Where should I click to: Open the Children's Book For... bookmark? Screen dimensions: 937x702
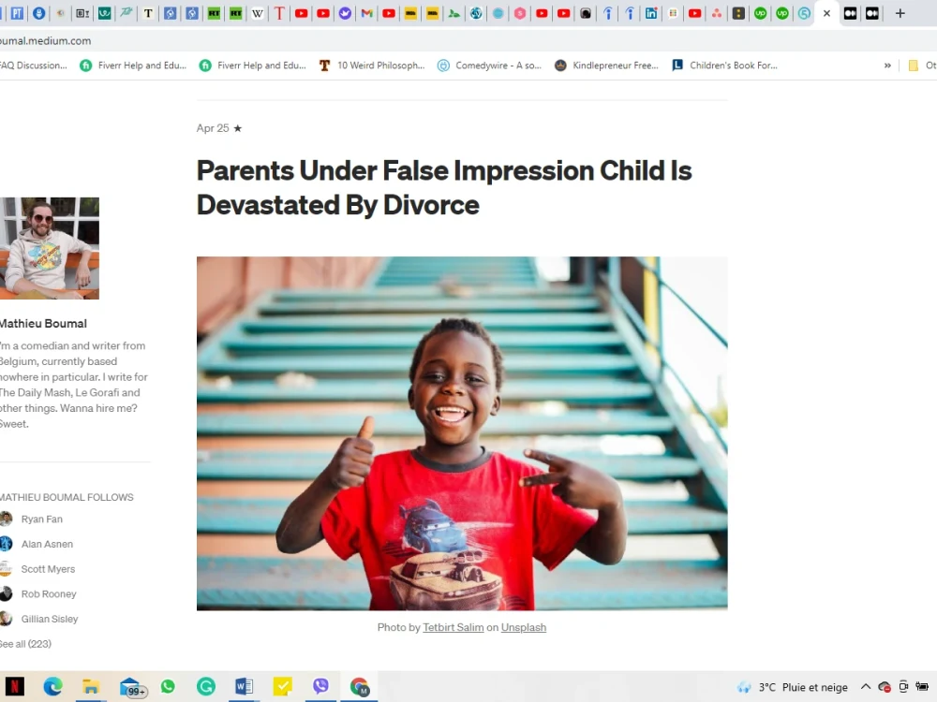coord(725,66)
